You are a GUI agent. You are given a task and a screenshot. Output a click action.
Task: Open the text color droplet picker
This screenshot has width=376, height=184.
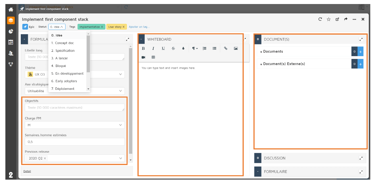pos(183,48)
